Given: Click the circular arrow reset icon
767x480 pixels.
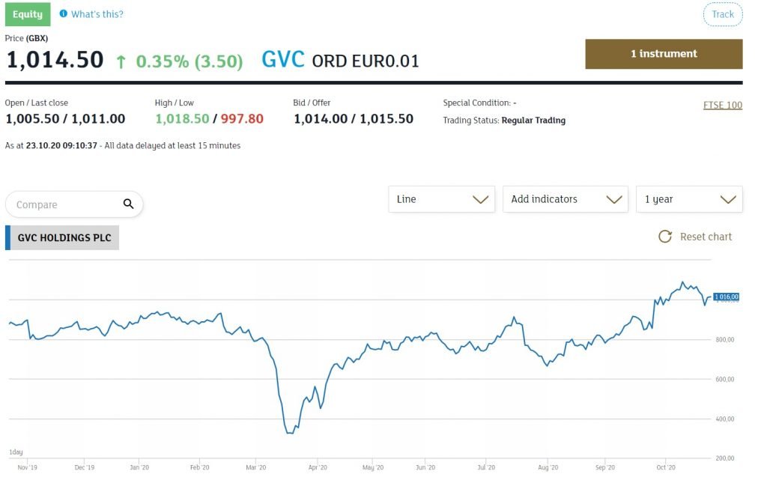Looking at the screenshot, I should (664, 237).
